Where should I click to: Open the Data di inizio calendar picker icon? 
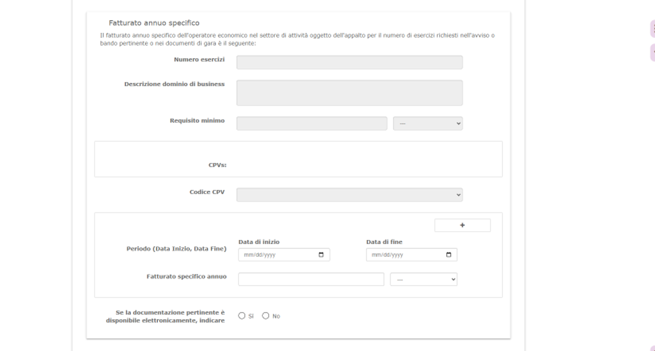point(321,255)
